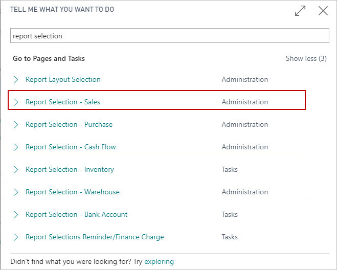Close the Tell Me dialog
The width and height of the screenshot is (337, 270).
(x=323, y=10)
